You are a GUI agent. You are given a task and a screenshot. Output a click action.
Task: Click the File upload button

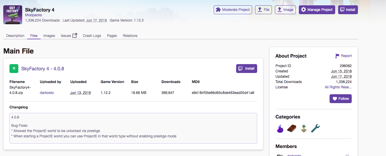263,10
